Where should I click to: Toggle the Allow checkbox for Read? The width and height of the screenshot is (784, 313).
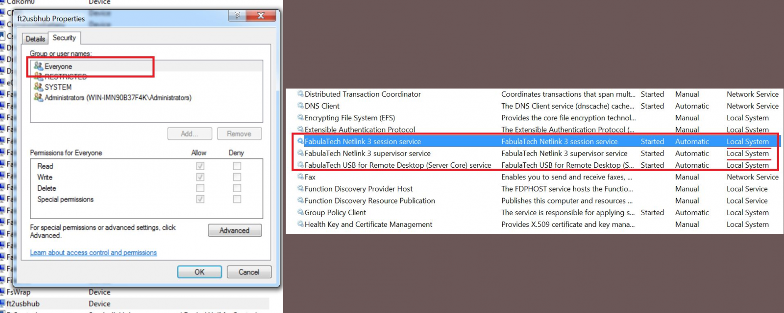point(200,166)
